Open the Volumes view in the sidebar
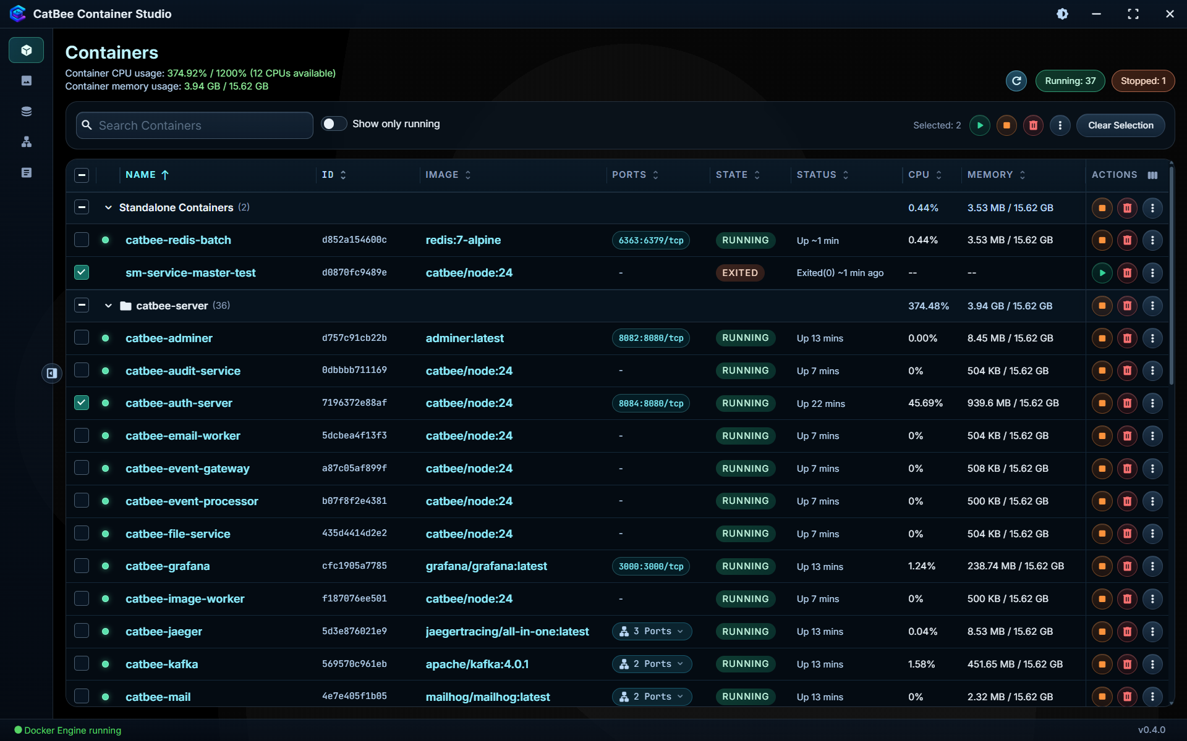Image resolution: width=1187 pixels, height=741 pixels. coord(26,111)
